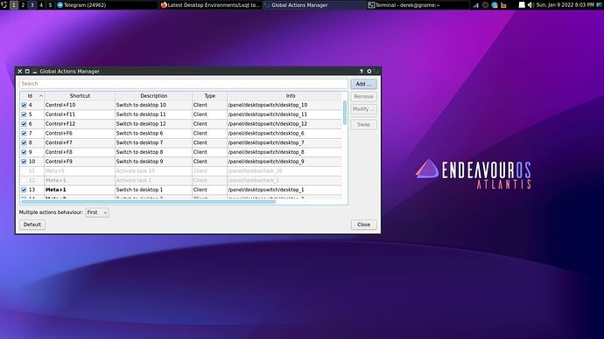Sort by the Shortcut column header

[80, 96]
